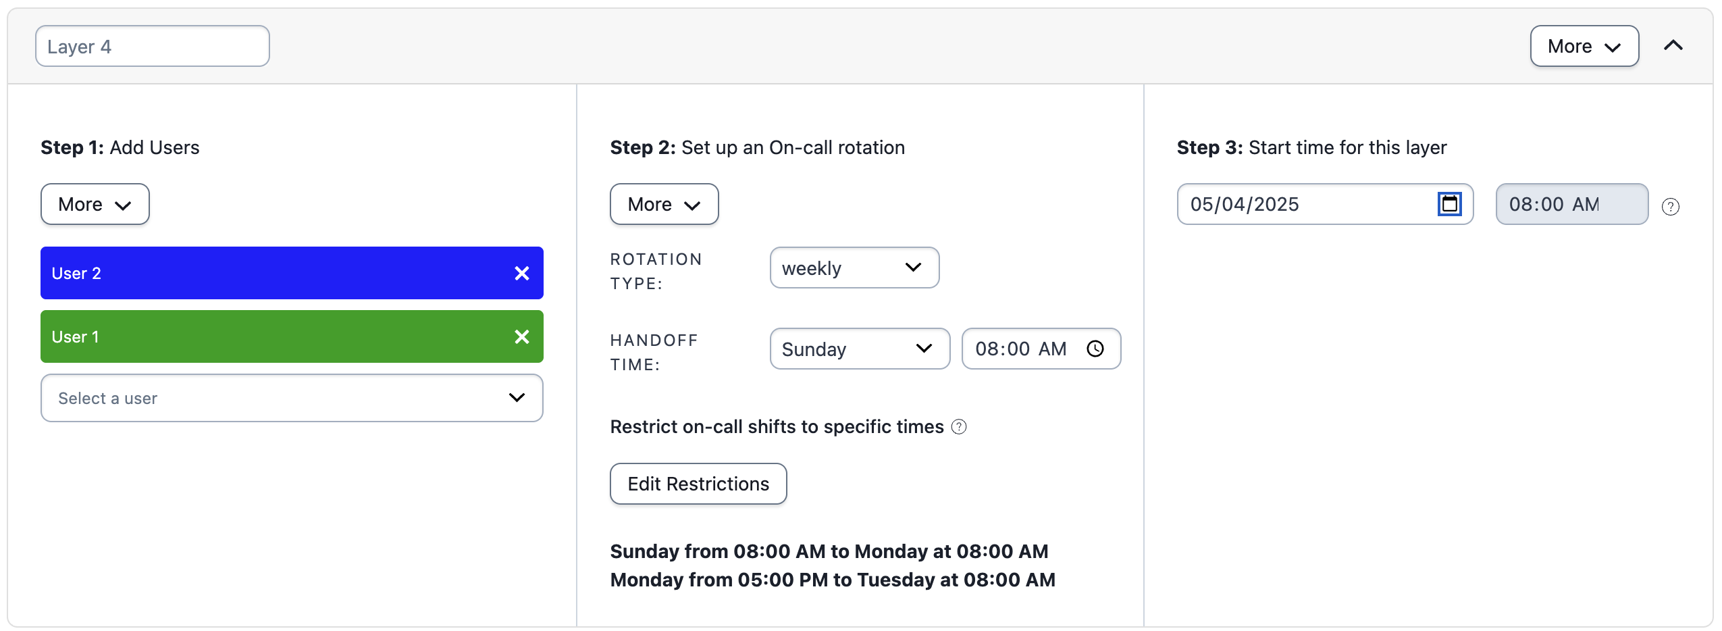
Task: Open the calendar date picker icon
Action: [x=1449, y=204]
